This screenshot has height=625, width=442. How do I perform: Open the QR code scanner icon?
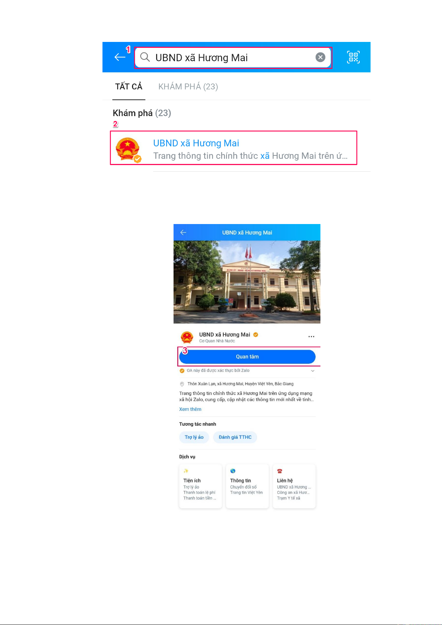(x=353, y=57)
